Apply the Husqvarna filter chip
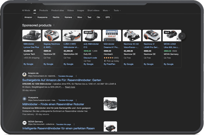The image size is (204, 135). pos(42,17)
